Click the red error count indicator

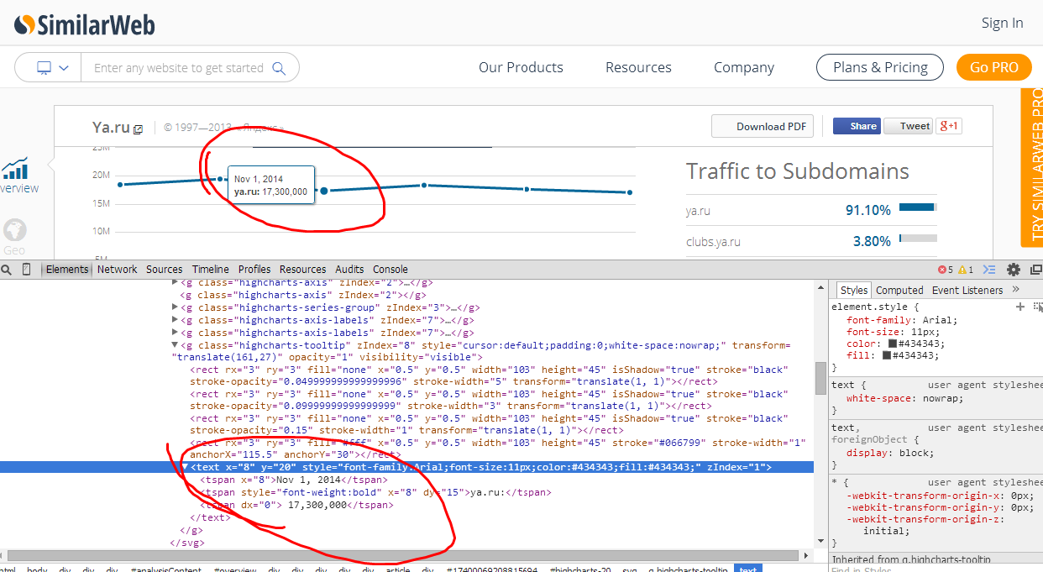[x=946, y=270]
